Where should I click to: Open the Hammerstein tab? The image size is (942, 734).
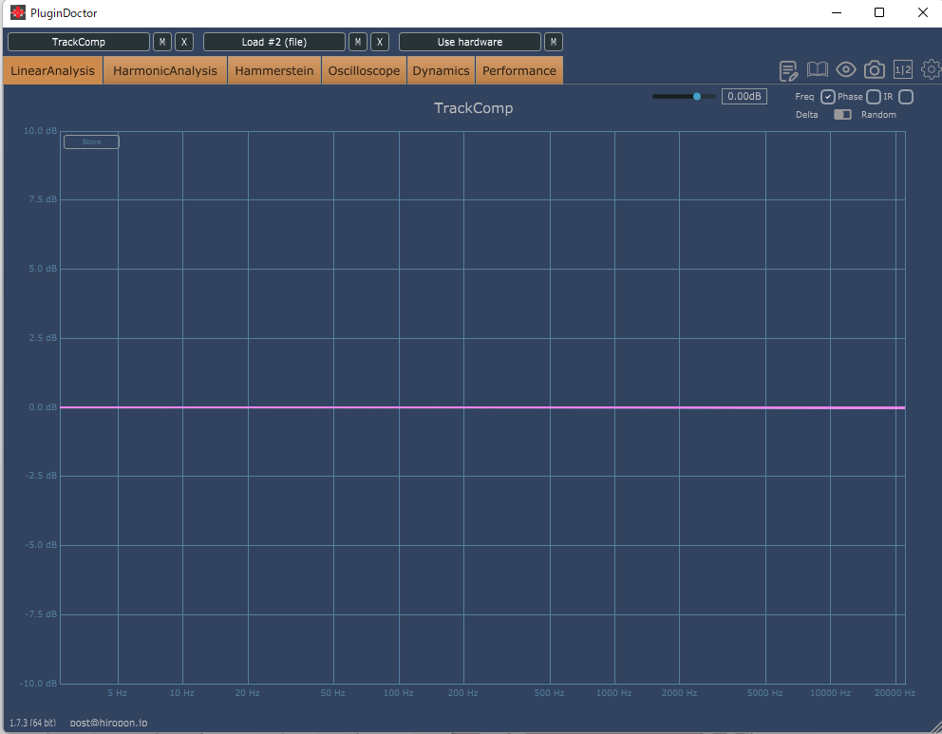tap(273, 70)
